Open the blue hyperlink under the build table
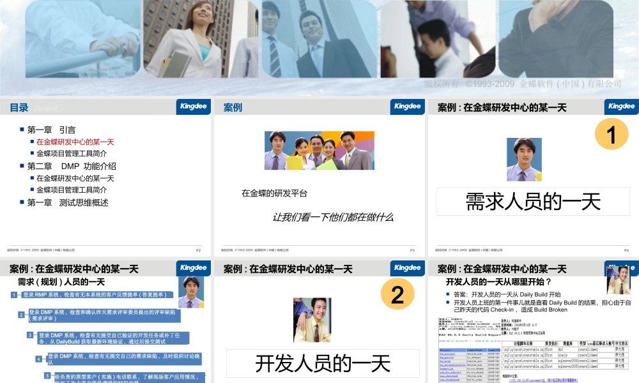The width and height of the screenshot is (639, 383). 543,380
